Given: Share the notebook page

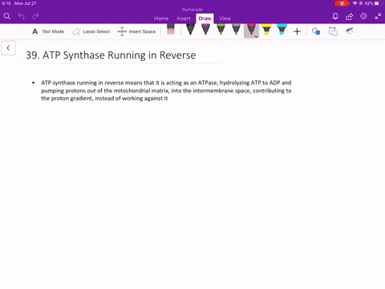Looking at the screenshot, I should coord(349,17).
